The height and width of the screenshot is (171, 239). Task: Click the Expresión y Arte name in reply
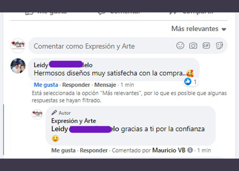(x=74, y=121)
